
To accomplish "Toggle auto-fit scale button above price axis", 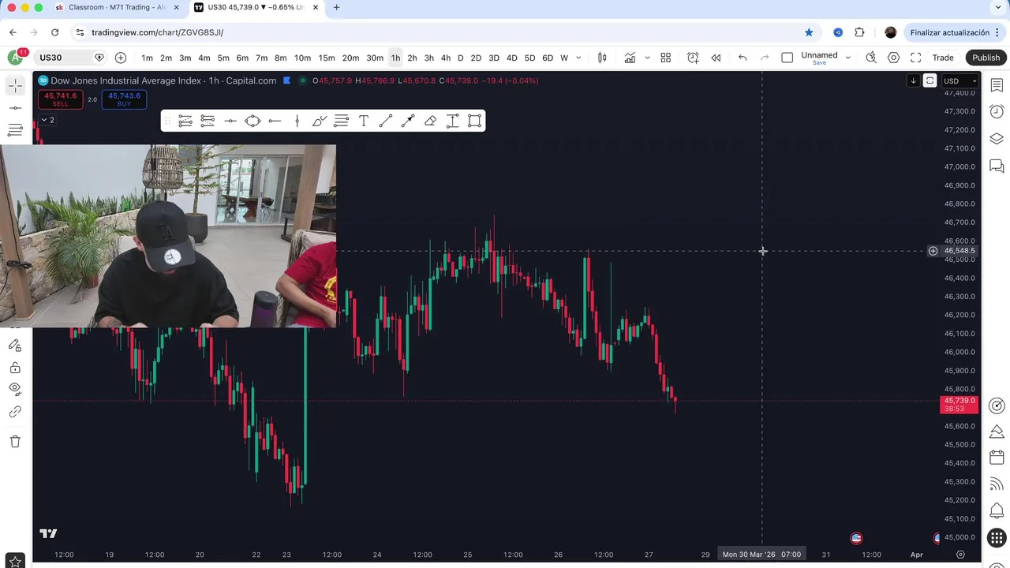I will point(930,80).
